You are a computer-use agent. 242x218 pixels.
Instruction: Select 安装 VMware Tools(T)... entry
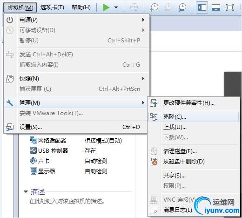coord(76,113)
